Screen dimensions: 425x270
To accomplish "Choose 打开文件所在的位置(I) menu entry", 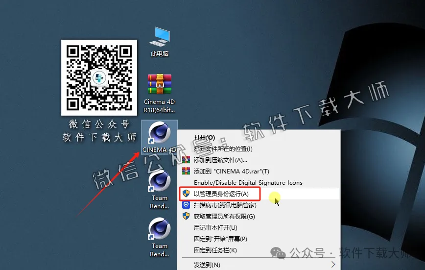I will pos(259,148).
